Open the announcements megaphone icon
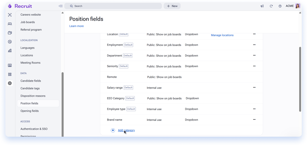The height and width of the screenshot is (145, 307). pos(262,6)
